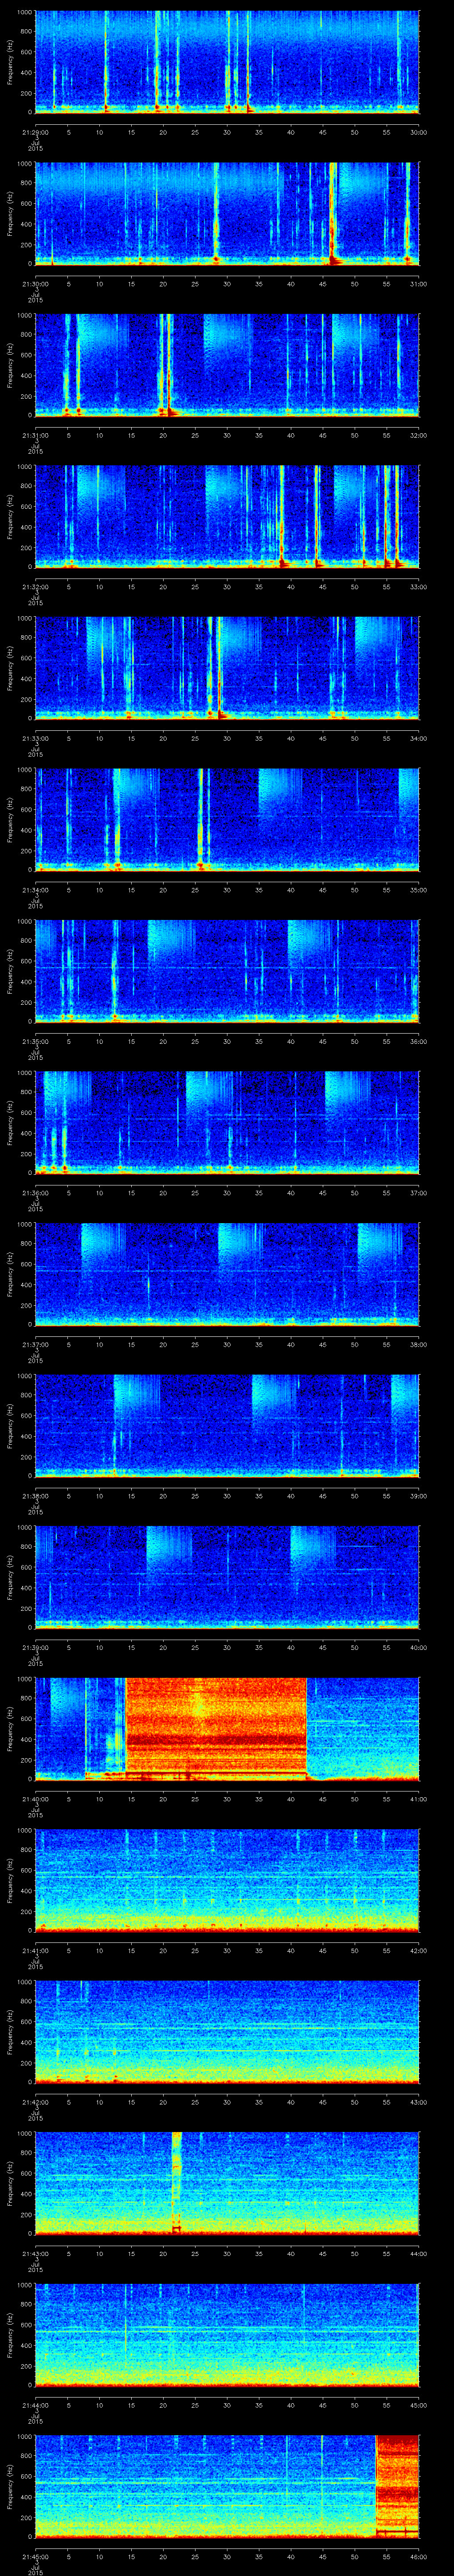The height and width of the screenshot is (2576, 454).
Task: Click the '39:00' end time label
Action: (419, 1495)
